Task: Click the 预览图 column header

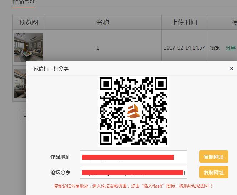Action: coord(29,22)
